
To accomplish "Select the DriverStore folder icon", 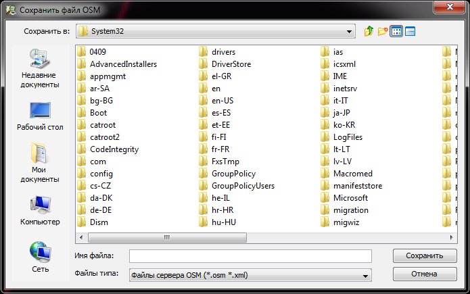I will [204, 64].
